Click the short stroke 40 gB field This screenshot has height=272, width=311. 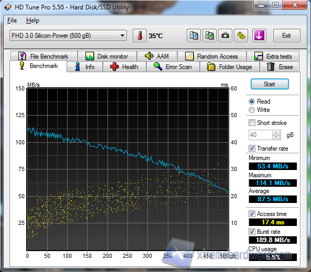261,135
